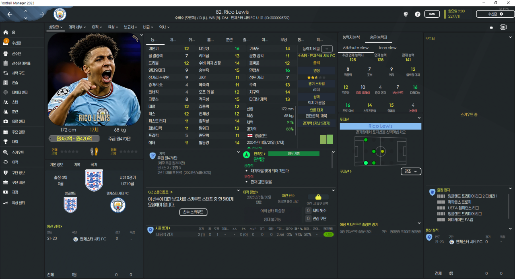Click the forward navigation arrow
Viewport: 515px width, 279px height.
[x=42, y=14]
